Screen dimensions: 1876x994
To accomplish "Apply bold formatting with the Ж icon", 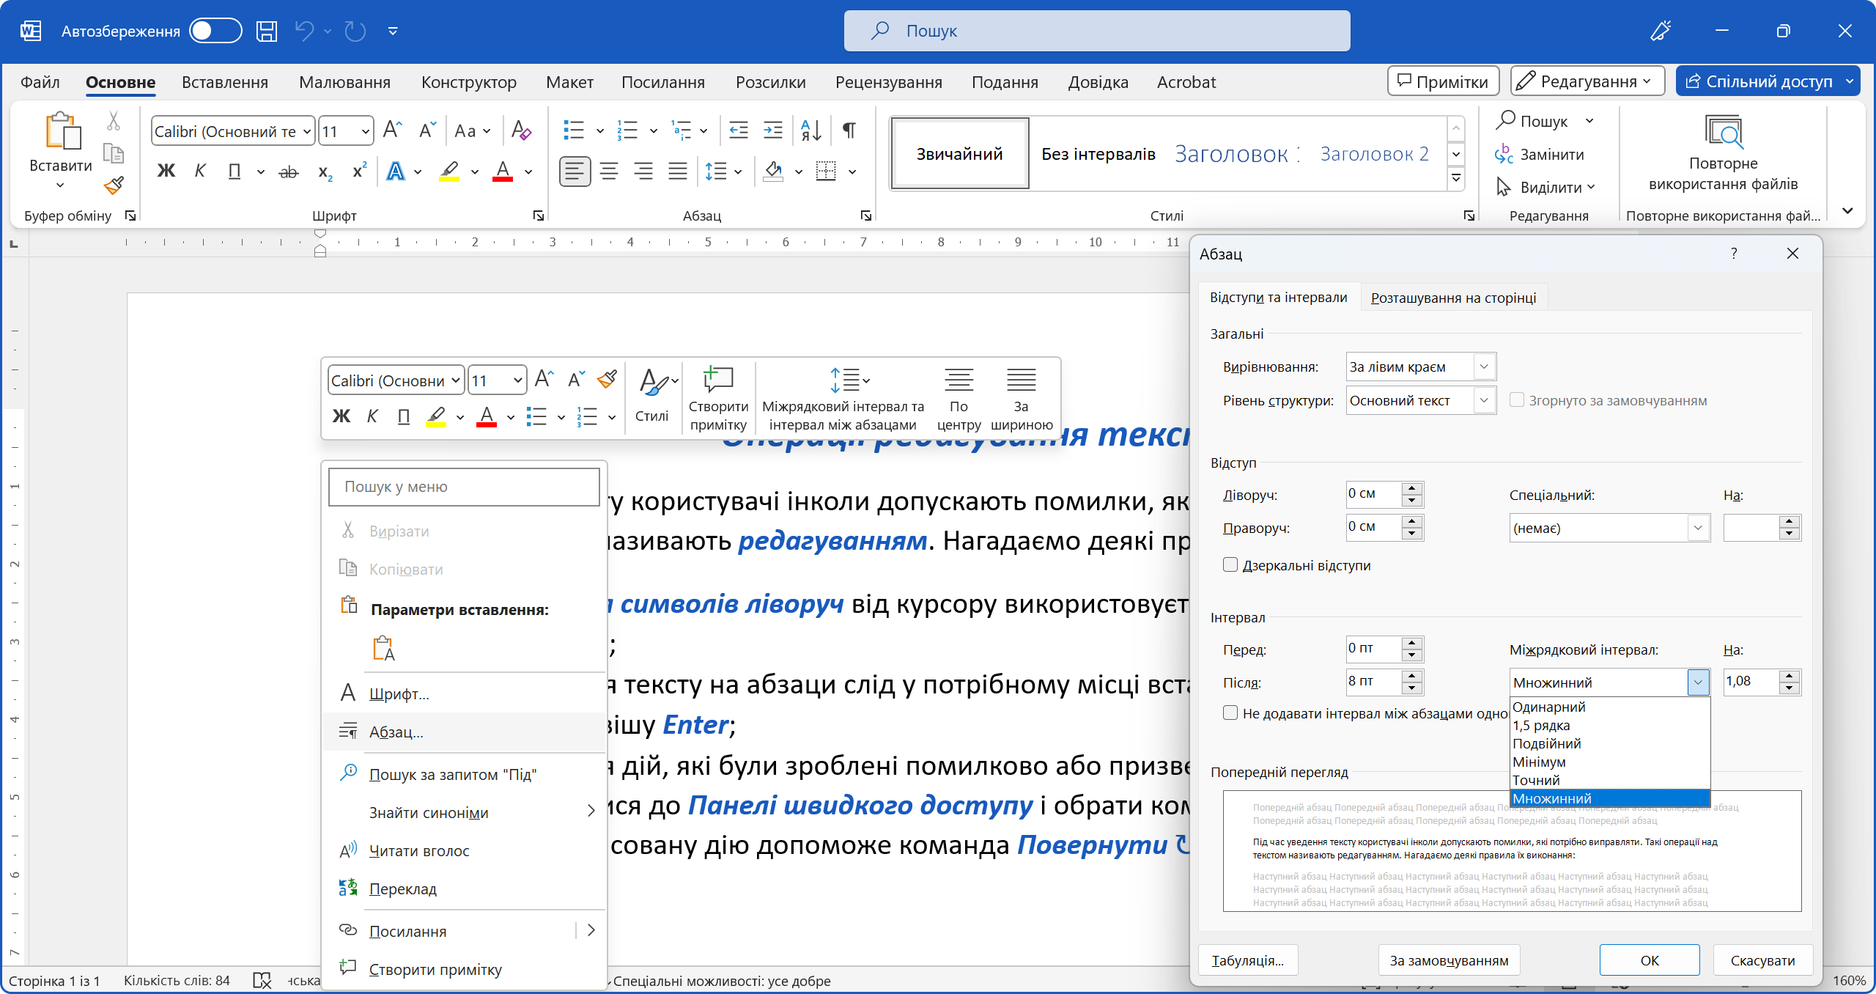I will [x=166, y=170].
